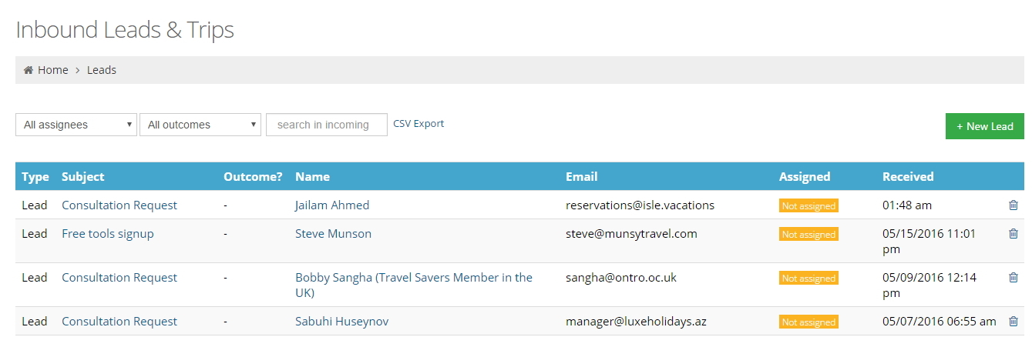This screenshot has width=1032, height=337.
Task: Click the Assigned column header
Action: [x=805, y=176]
